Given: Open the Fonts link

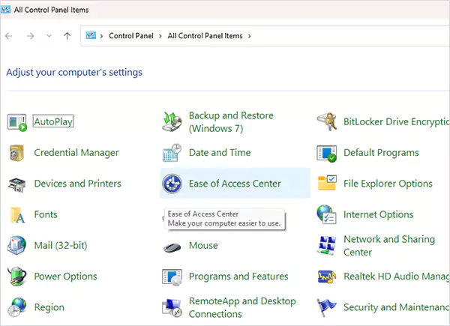Looking at the screenshot, I should 46,214.
